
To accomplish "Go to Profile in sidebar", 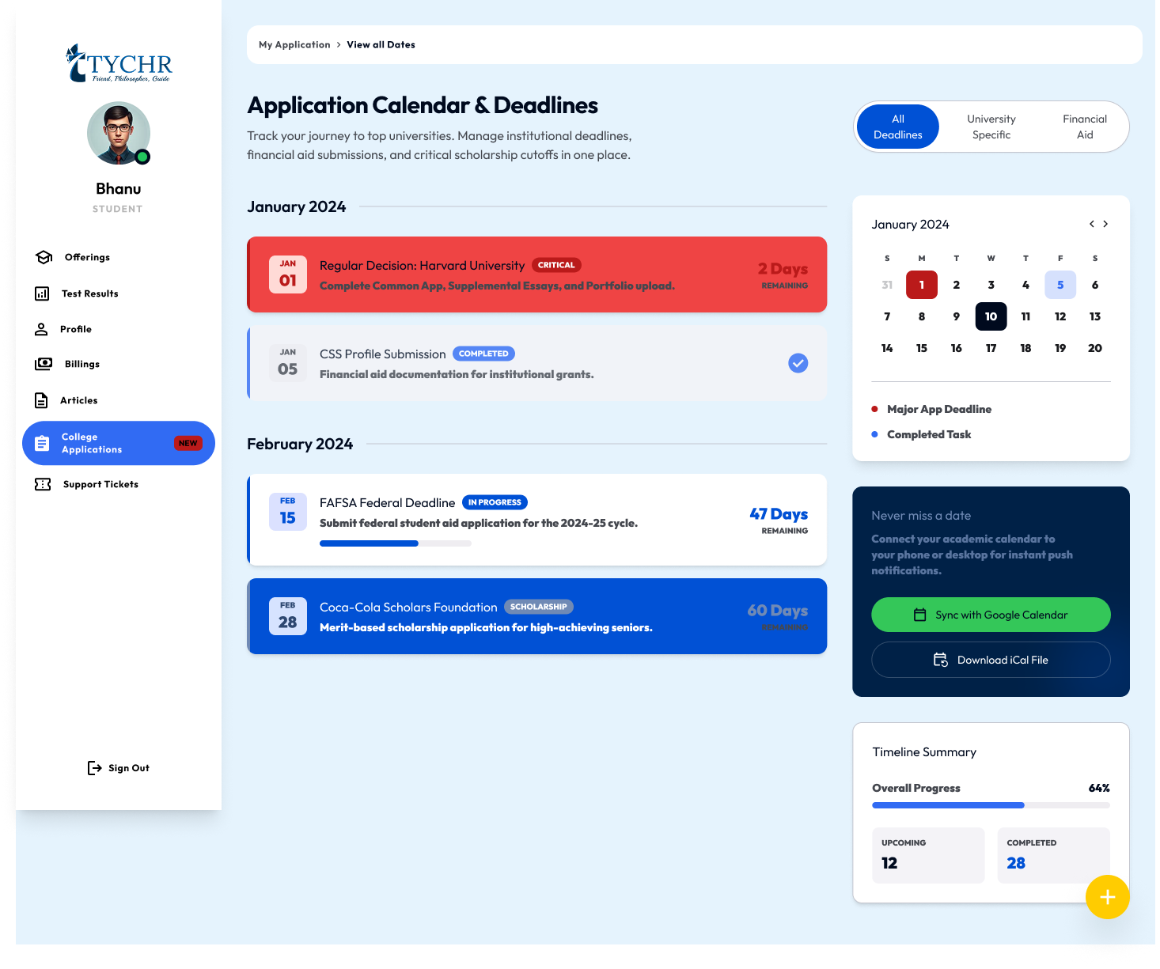I will (x=119, y=329).
